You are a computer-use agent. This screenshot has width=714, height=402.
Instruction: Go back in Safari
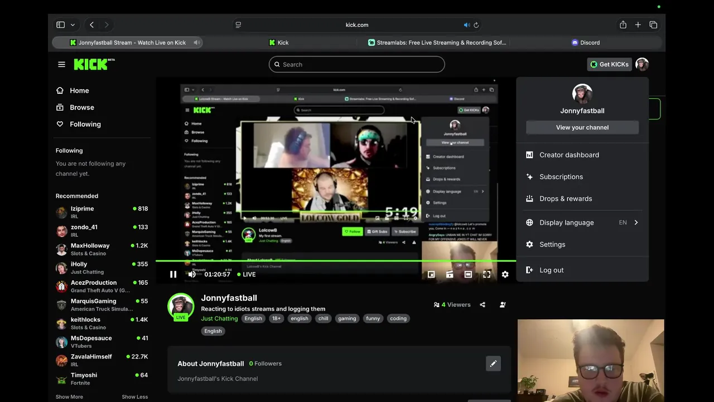coord(91,25)
